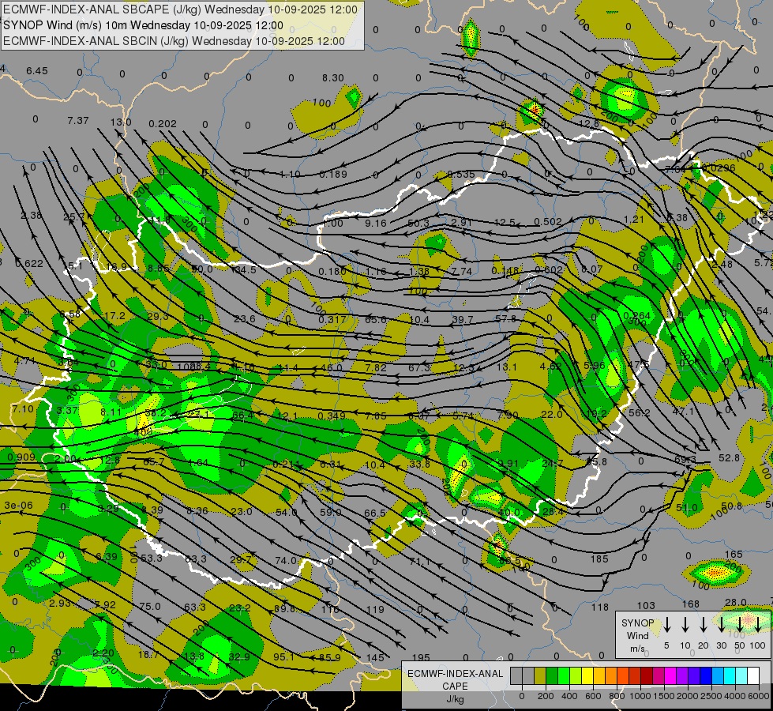The width and height of the screenshot is (773, 711).
Task: Click the map value 8.30
Action: pos(332,78)
